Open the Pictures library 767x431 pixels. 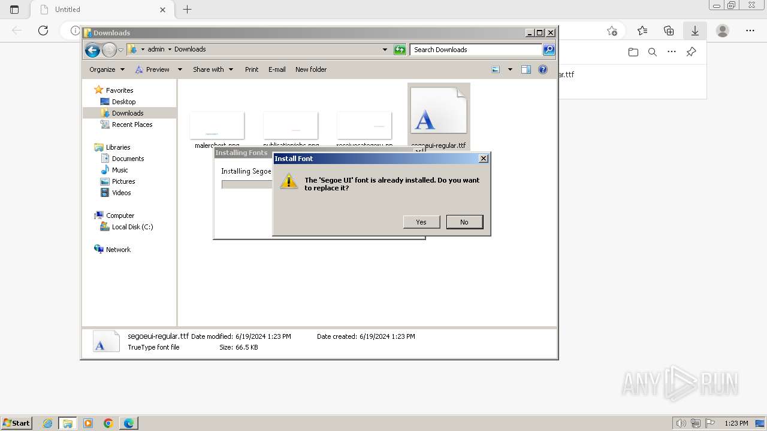coord(123,181)
